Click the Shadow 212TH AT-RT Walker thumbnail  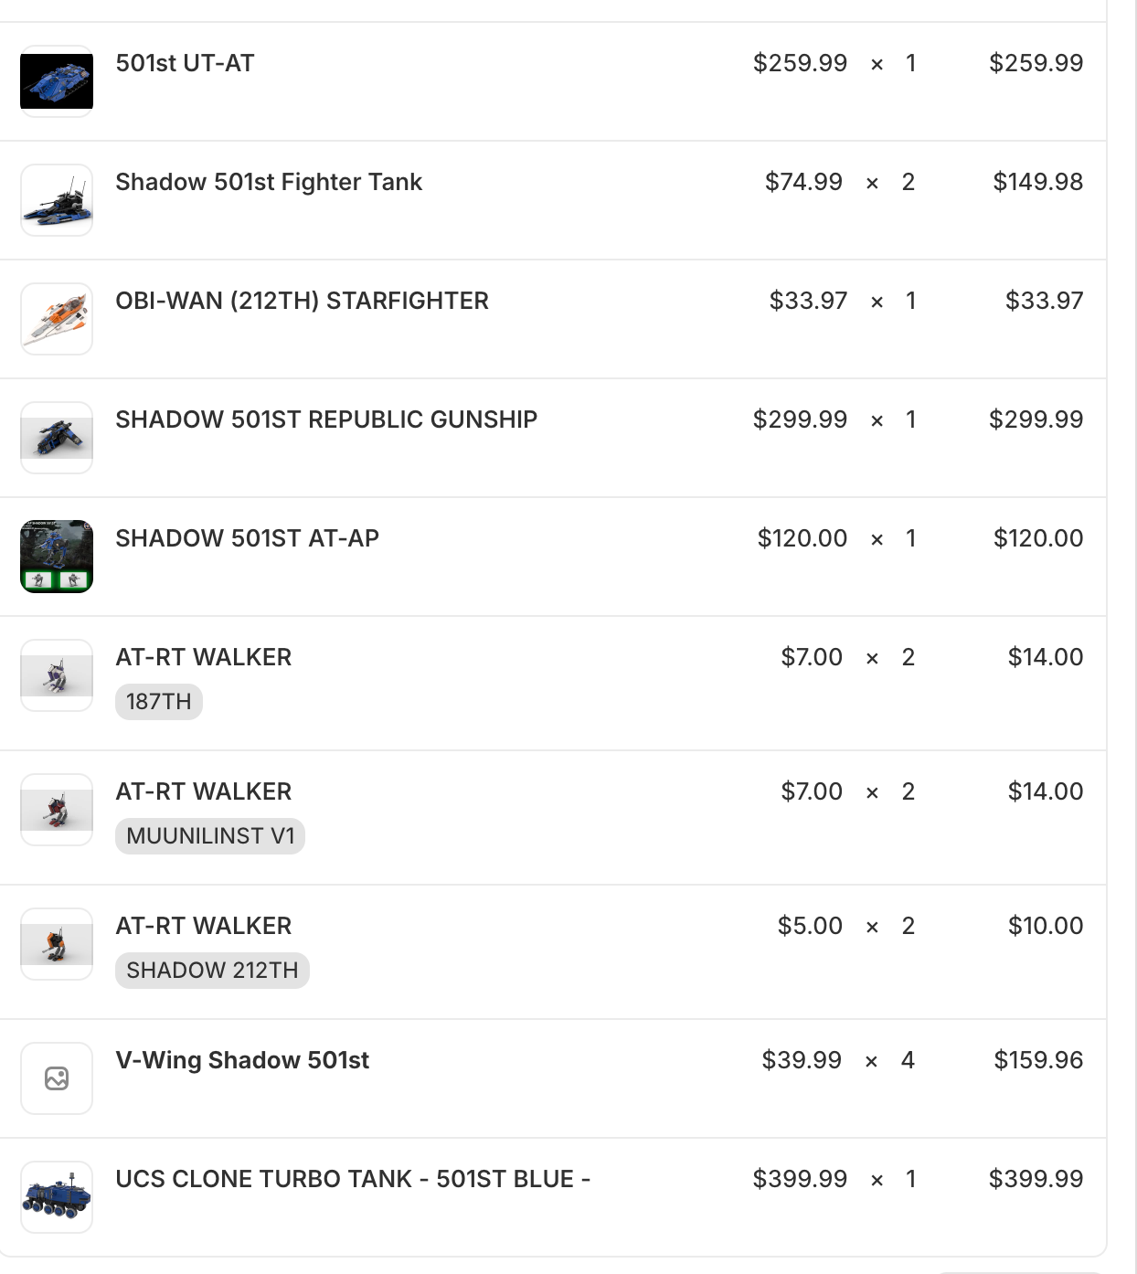point(57,944)
